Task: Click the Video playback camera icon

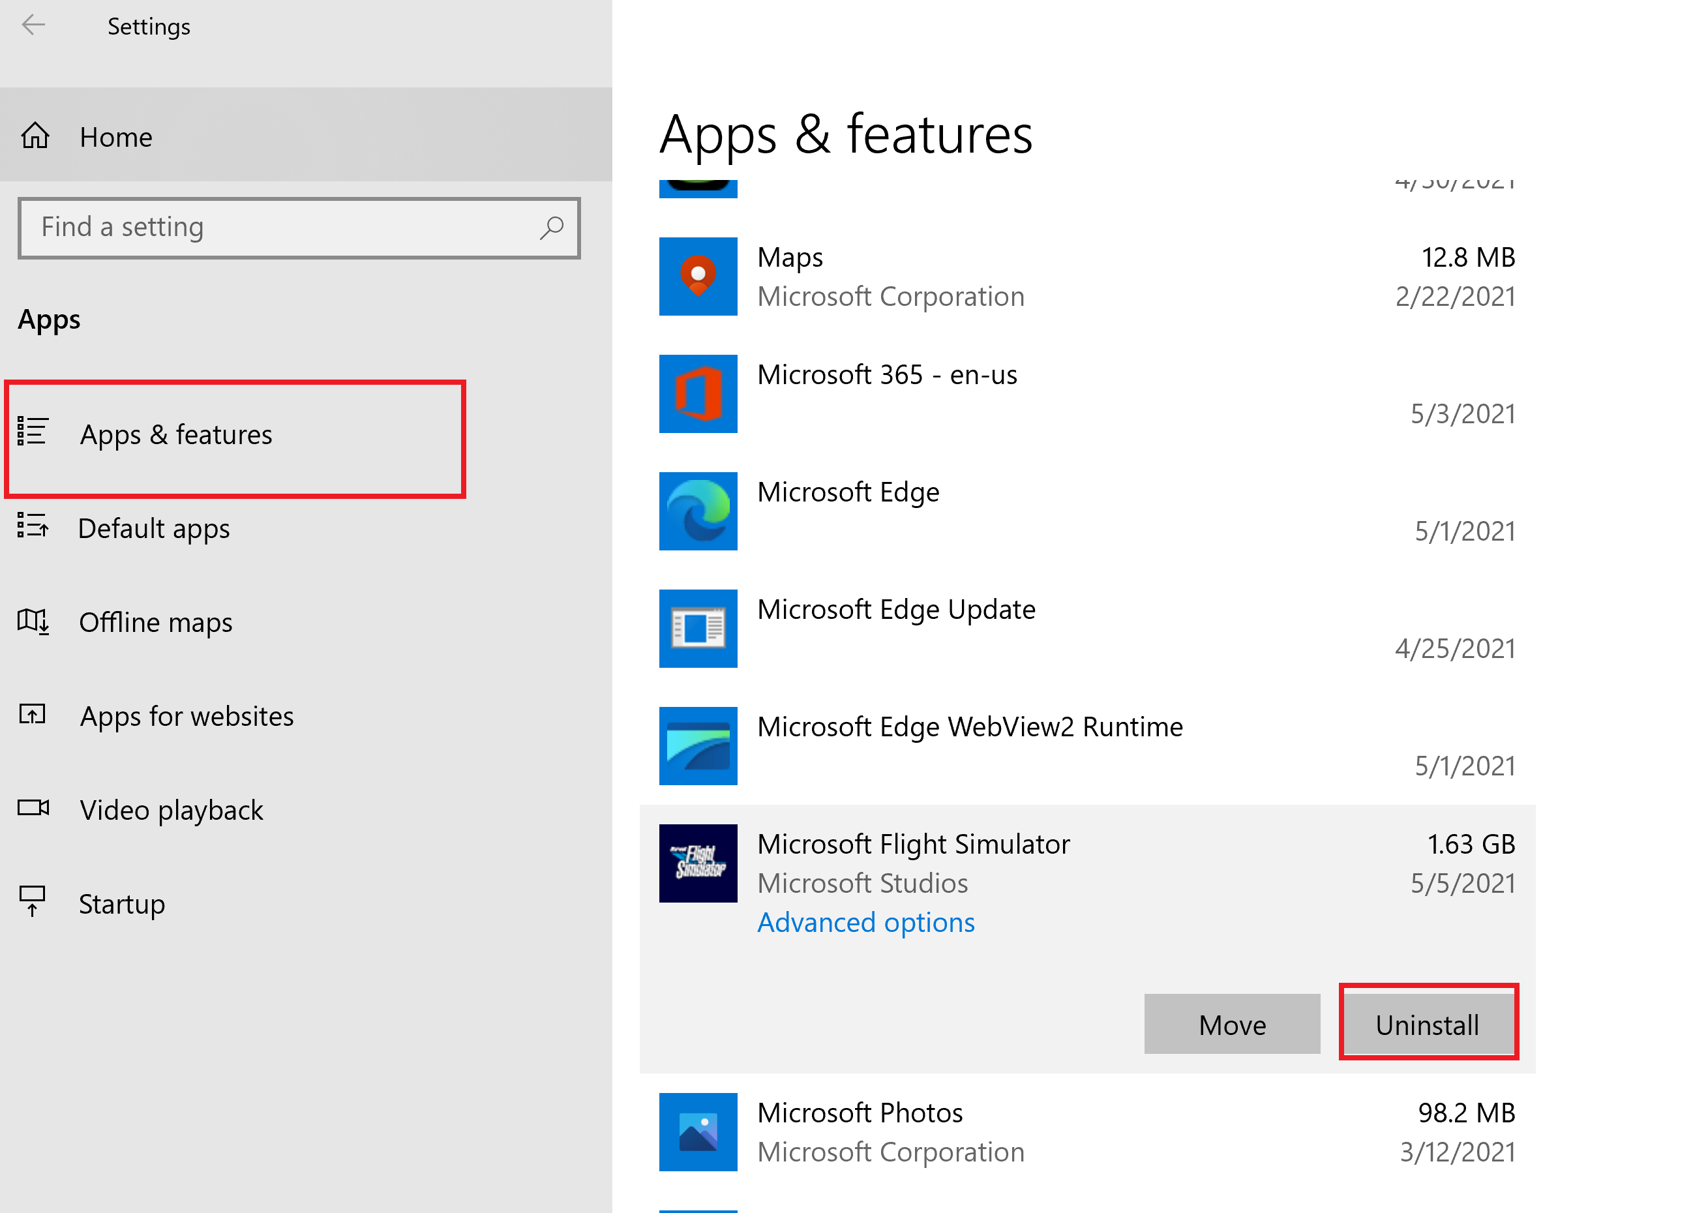Action: pyautogui.click(x=33, y=807)
